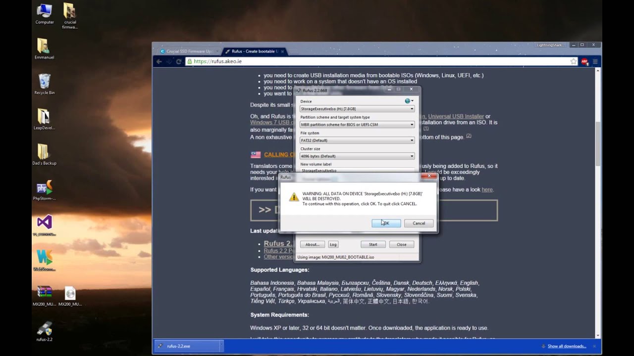Go back in the browser
Viewport: 634px width, 356px height.
[159, 62]
